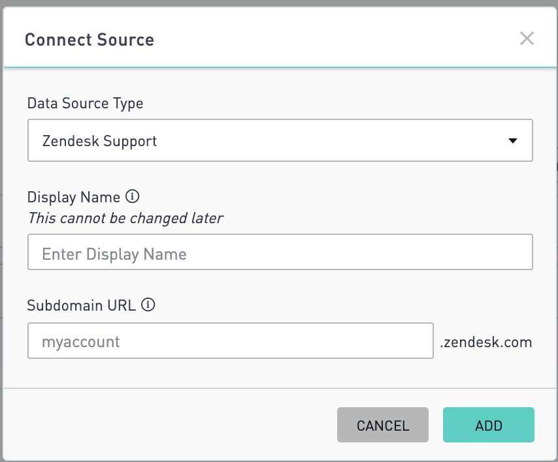Click the divider line above footer buttons
The image size is (558, 462).
(x=280, y=388)
